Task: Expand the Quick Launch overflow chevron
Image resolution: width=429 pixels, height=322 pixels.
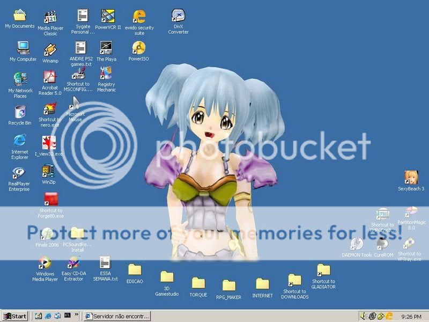Action: (77, 314)
